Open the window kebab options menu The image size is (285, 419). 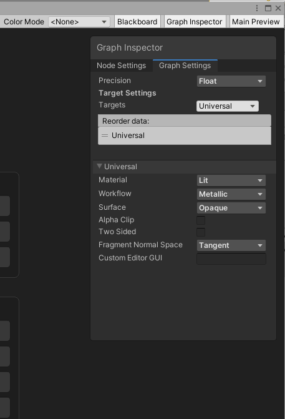[257, 8]
